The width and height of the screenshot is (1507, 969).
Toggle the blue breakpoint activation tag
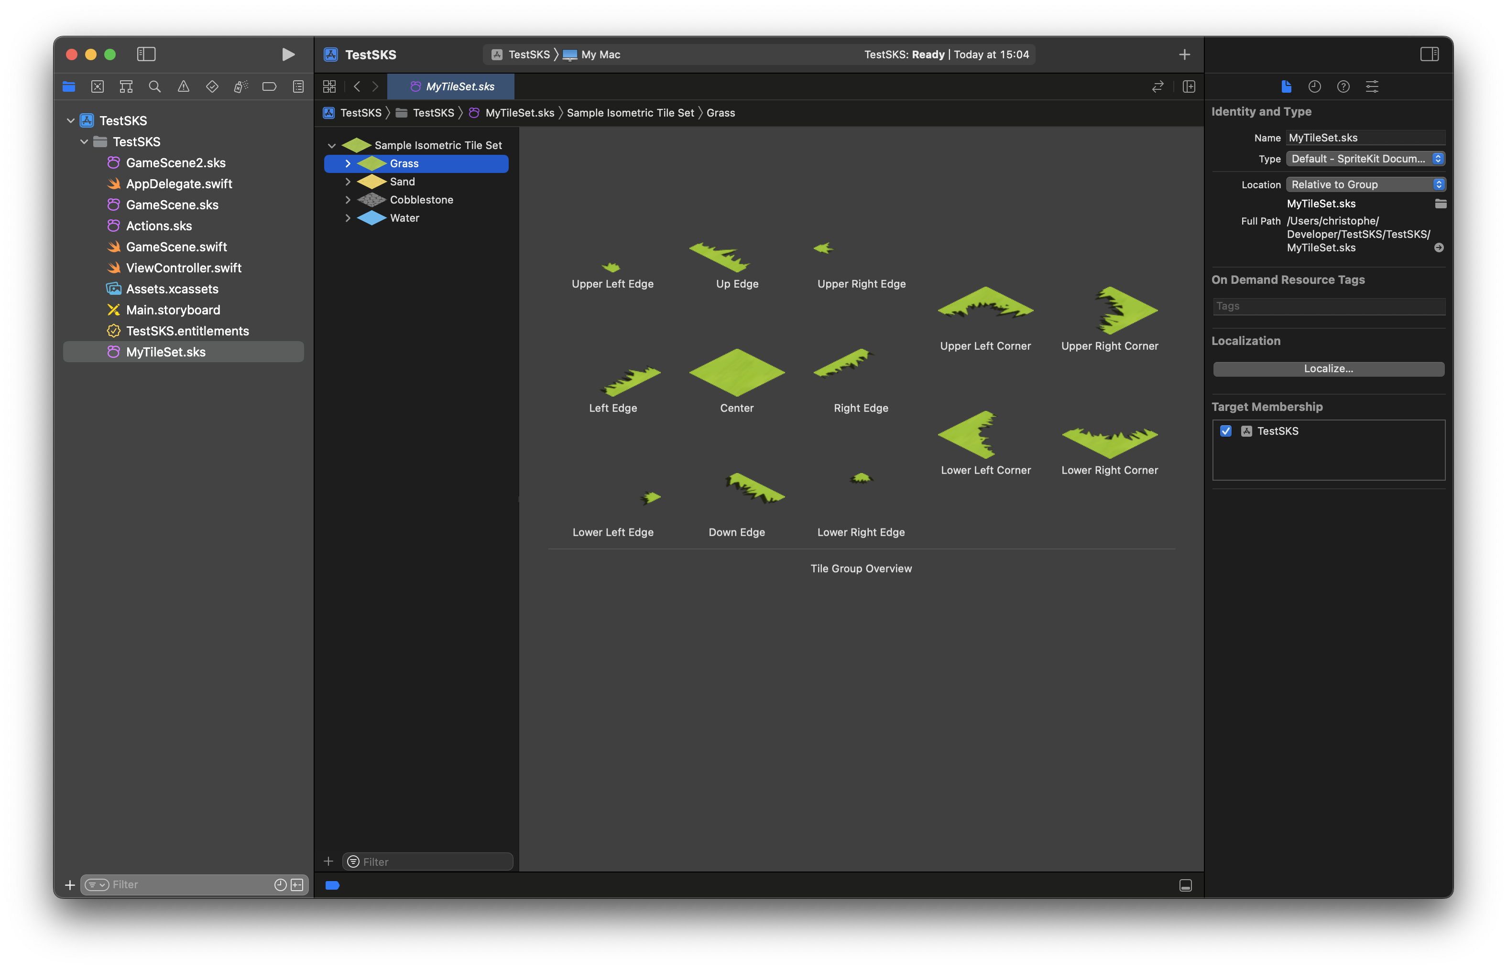coord(332,886)
